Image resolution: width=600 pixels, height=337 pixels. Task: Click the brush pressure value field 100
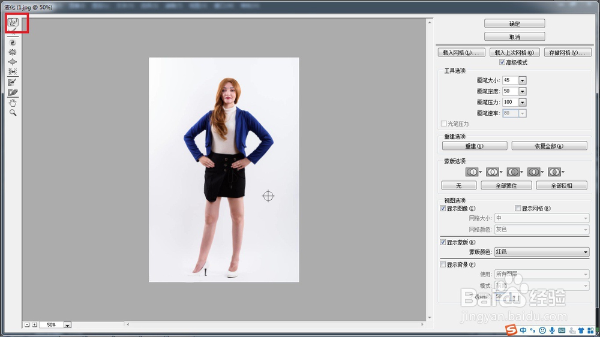click(x=511, y=102)
